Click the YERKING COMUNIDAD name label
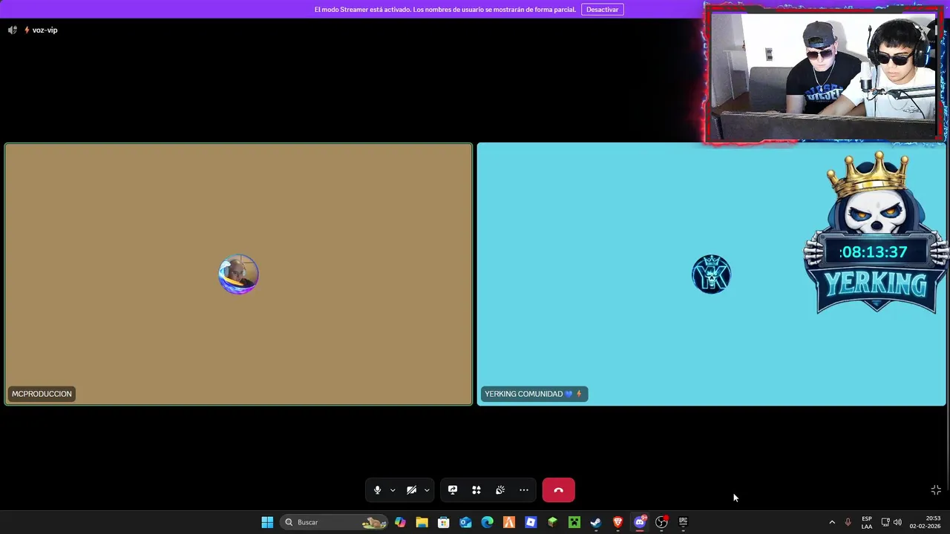The width and height of the screenshot is (950, 534). 534,394
